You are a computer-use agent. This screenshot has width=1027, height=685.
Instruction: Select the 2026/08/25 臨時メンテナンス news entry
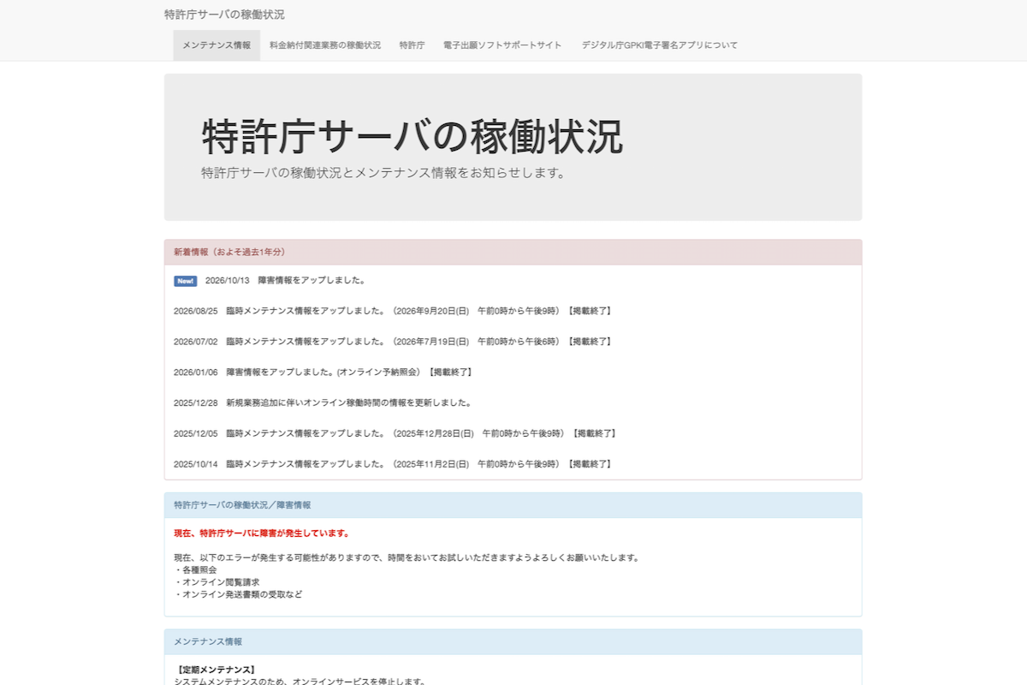pyautogui.click(x=392, y=311)
